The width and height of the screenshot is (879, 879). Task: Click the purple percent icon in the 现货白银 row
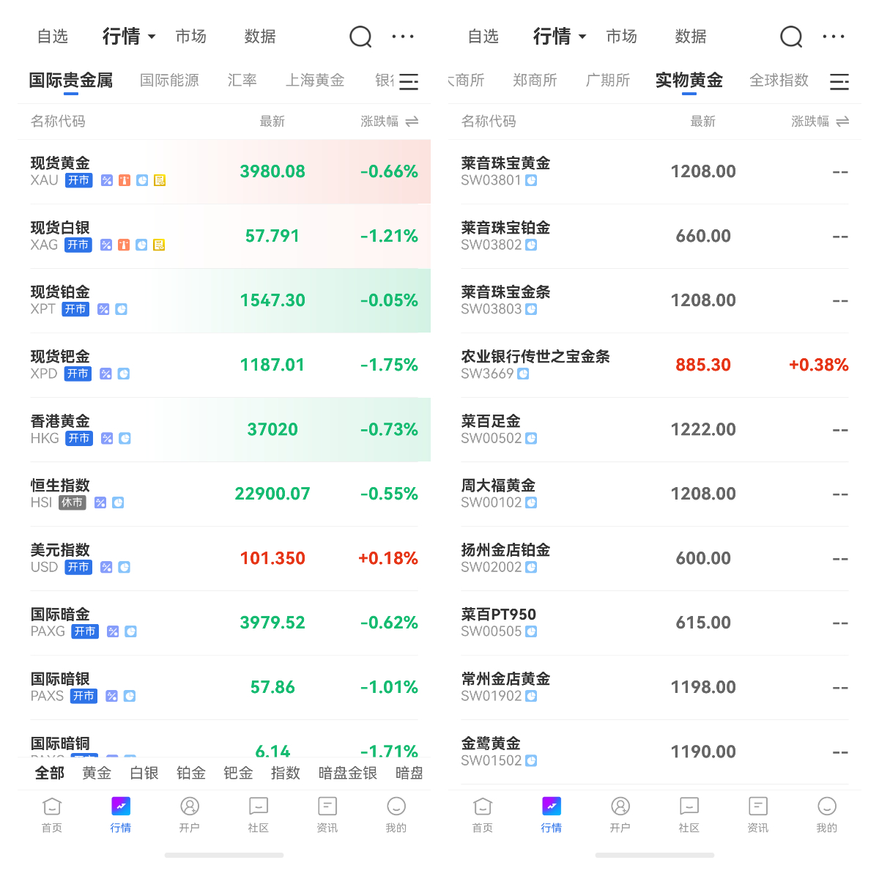(x=106, y=245)
